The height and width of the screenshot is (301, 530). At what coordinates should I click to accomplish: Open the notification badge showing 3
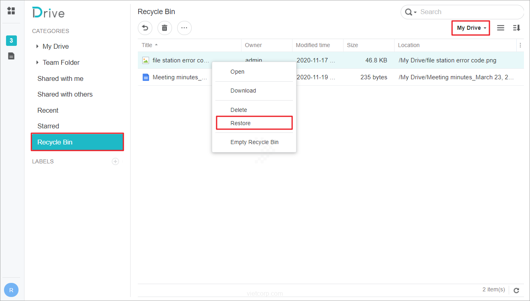coord(11,41)
